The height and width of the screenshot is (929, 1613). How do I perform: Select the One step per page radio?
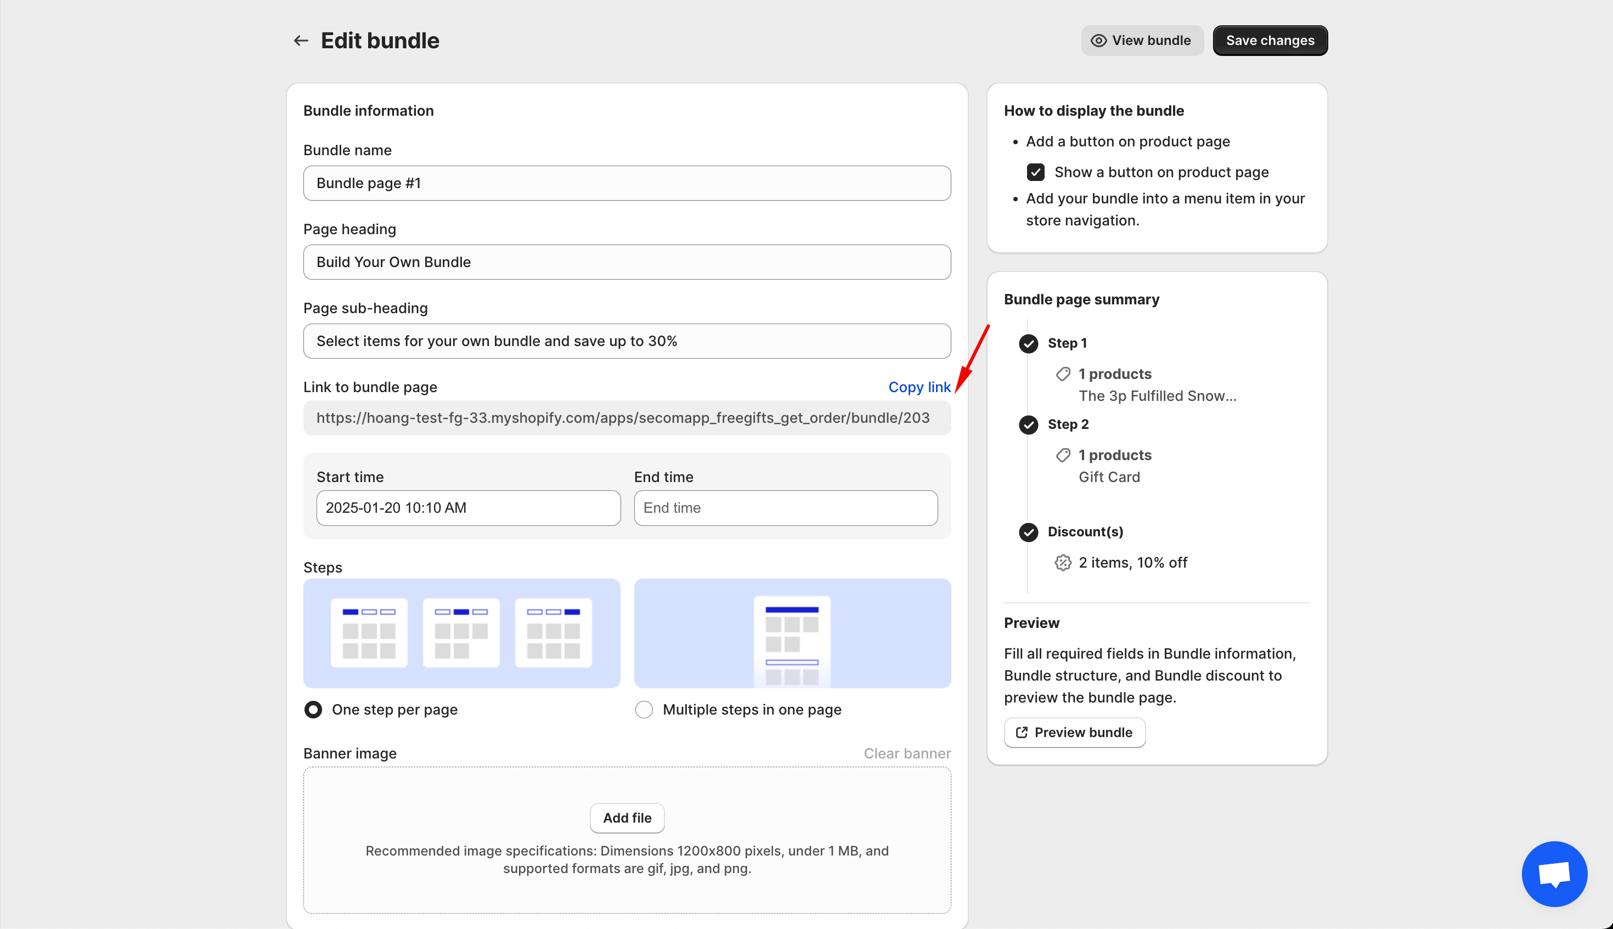point(313,710)
